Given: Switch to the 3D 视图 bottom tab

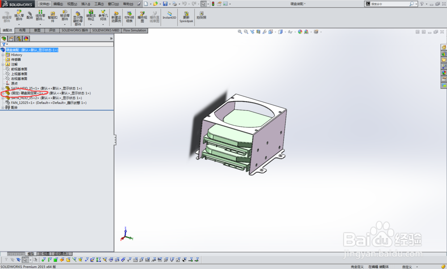Looking at the screenshot, I should point(44,254).
